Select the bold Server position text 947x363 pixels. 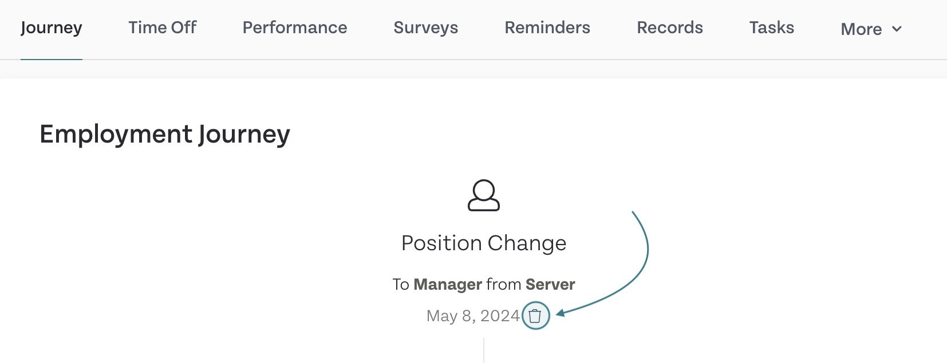550,285
